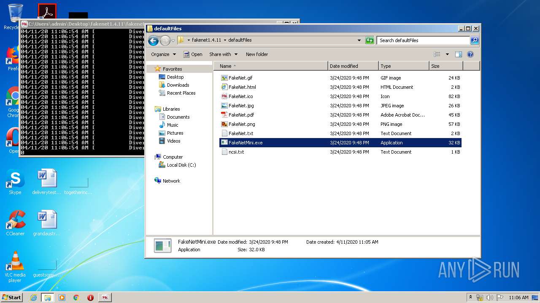Click the Search defaultFiles box
This screenshot has height=303, width=540.
pos(423,40)
